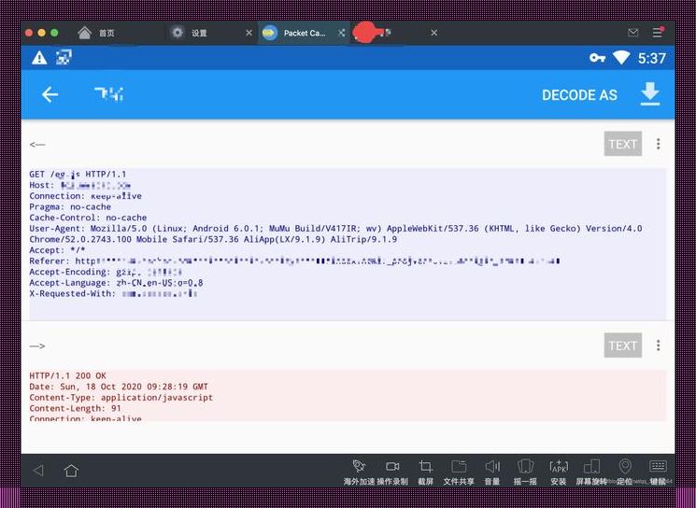This screenshot has height=508, width=696.
Task: Click the Packet Capture tab's fullscreen expand icon
Action: click(x=341, y=33)
